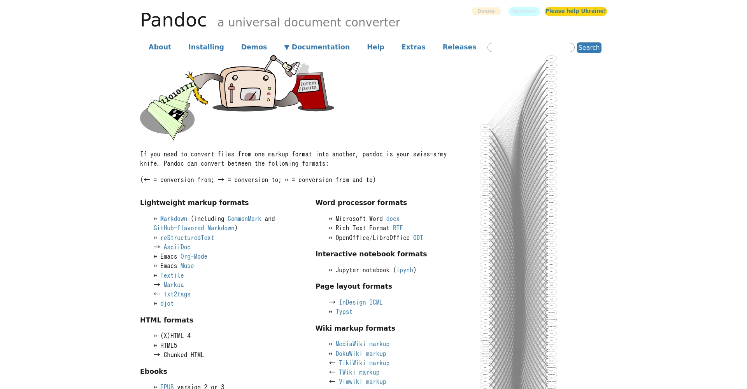Open the About page
Screen dimensions: 747x389
click(160, 47)
